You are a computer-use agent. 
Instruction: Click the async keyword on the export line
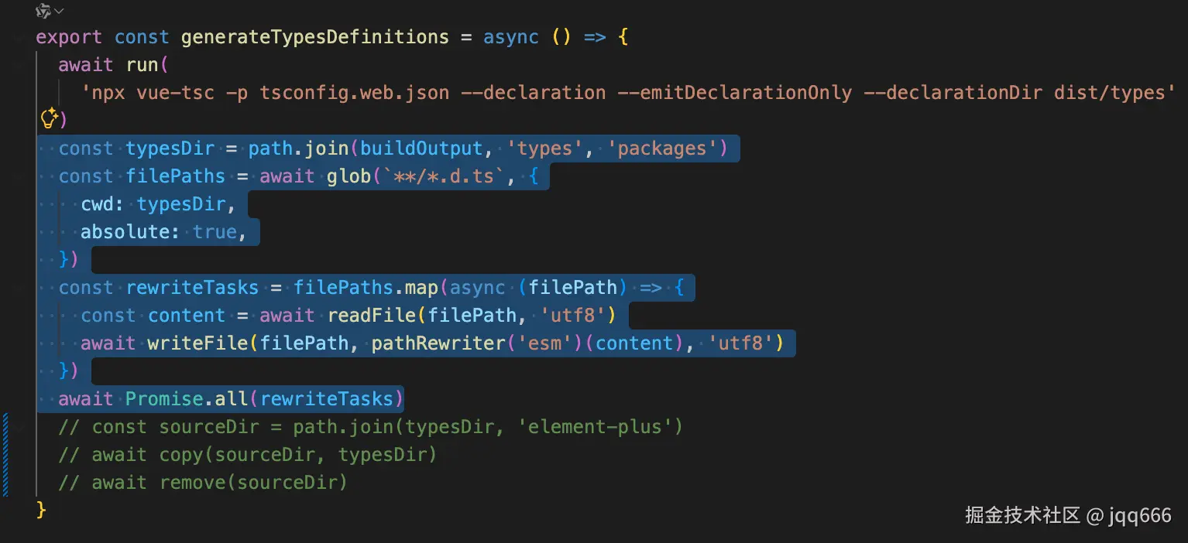click(x=511, y=37)
